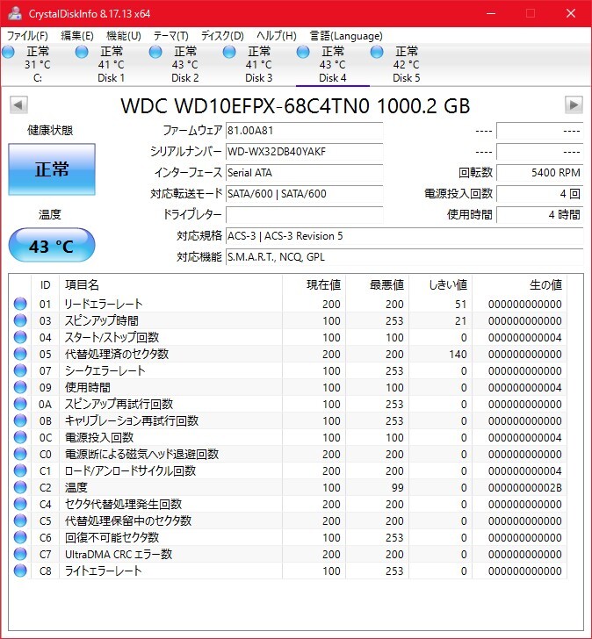Select the UltraDMA CRC エラー数 row

point(288,554)
